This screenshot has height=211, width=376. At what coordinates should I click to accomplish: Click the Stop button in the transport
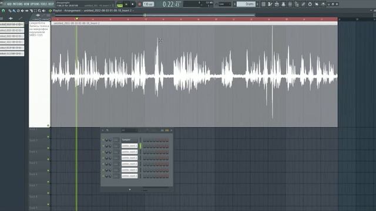(133, 4)
